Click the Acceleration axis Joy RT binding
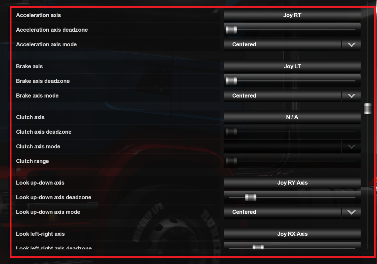Viewport: 377px width, 264px height. click(292, 15)
